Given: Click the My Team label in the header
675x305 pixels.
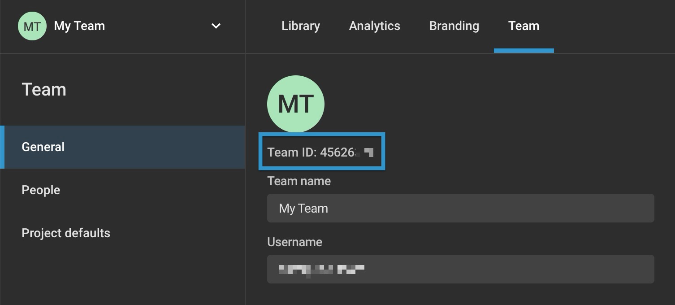Looking at the screenshot, I should (x=79, y=26).
